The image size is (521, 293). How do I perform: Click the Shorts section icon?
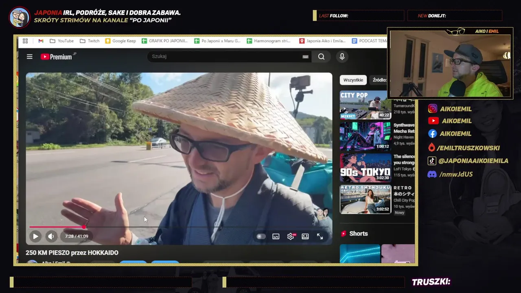click(x=344, y=234)
